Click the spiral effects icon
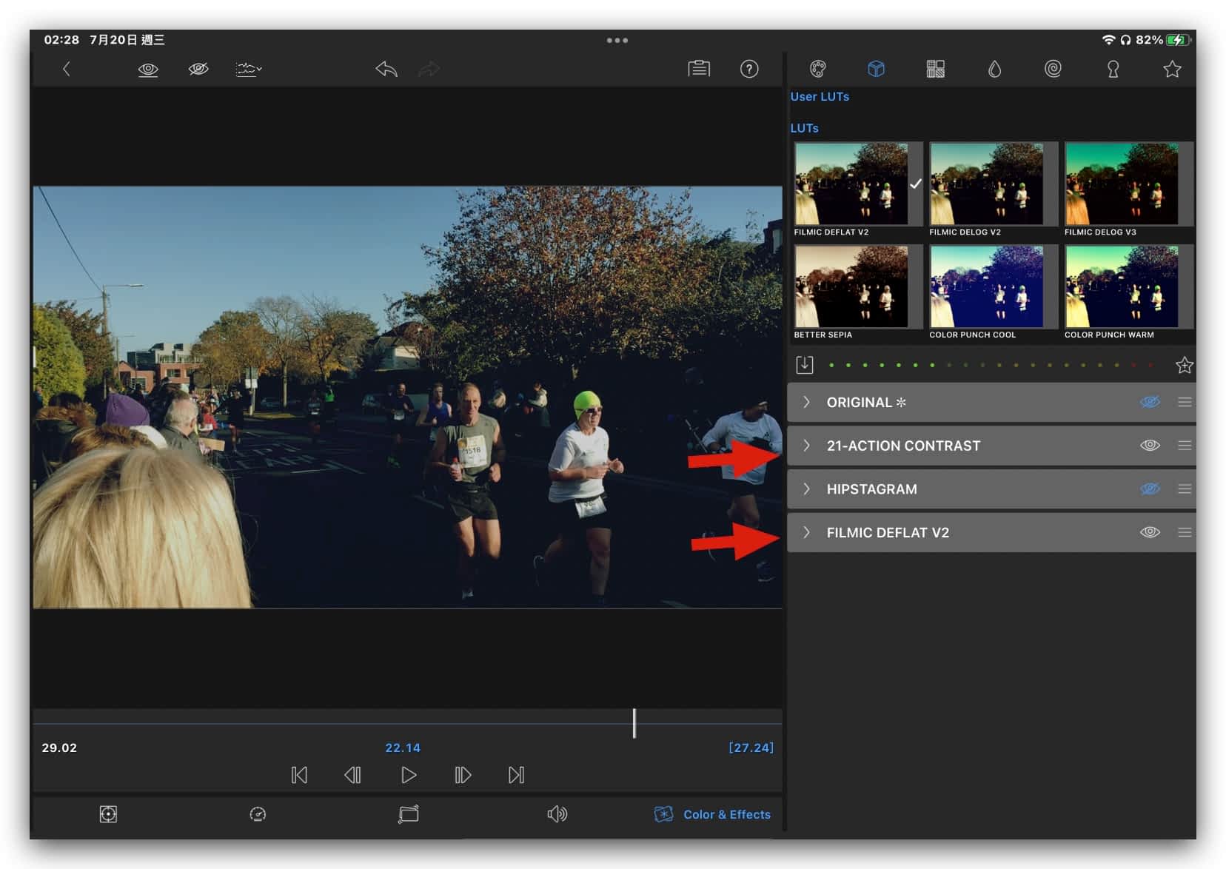Screen dimensions: 1226x869 coord(1053,70)
